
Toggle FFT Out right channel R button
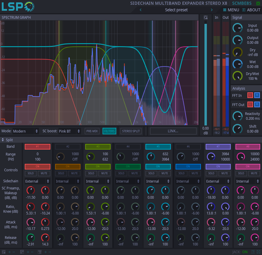click(x=257, y=104)
